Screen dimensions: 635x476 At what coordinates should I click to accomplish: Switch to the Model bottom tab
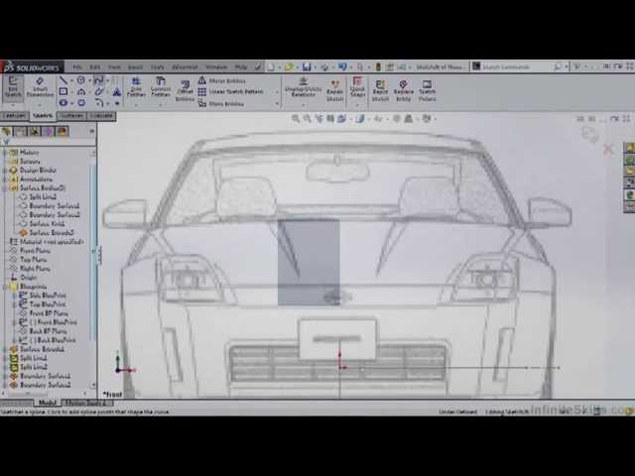tap(48, 403)
